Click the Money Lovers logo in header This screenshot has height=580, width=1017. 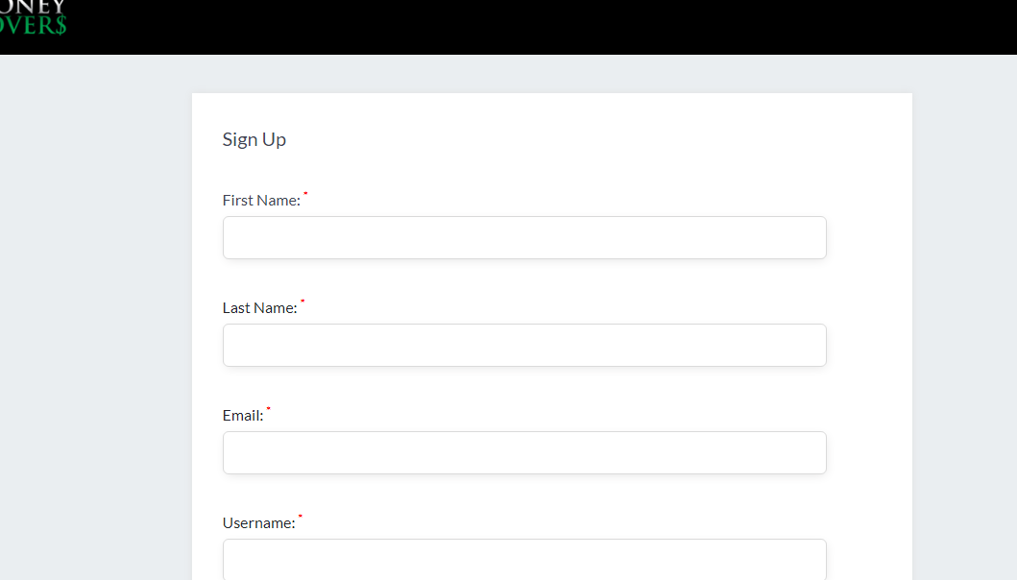(33, 17)
